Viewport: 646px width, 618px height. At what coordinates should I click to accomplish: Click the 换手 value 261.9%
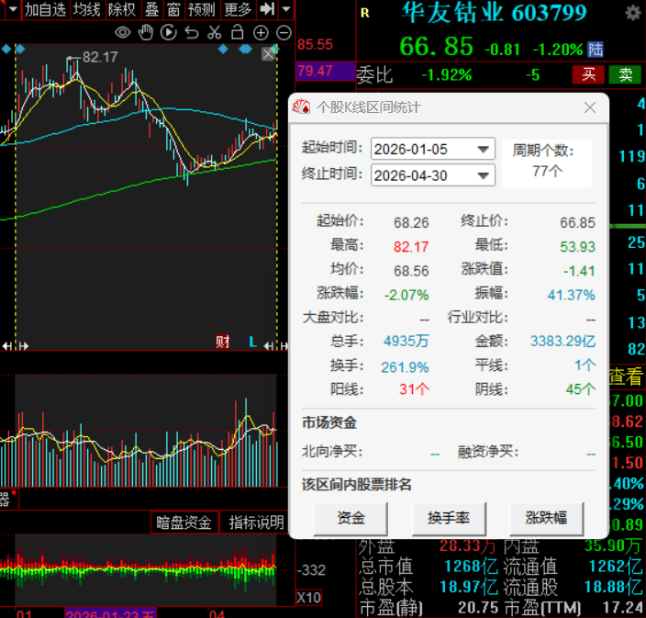[405, 366]
